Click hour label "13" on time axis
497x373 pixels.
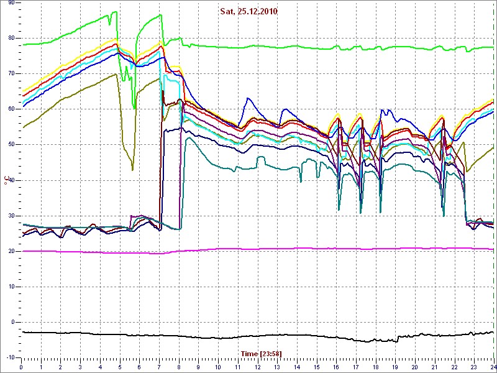click(x=277, y=367)
